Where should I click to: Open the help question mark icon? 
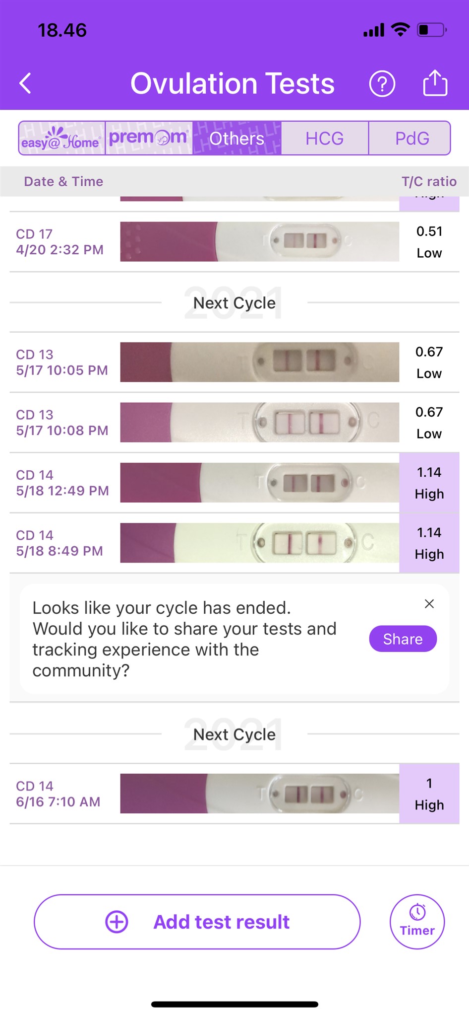pos(382,83)
